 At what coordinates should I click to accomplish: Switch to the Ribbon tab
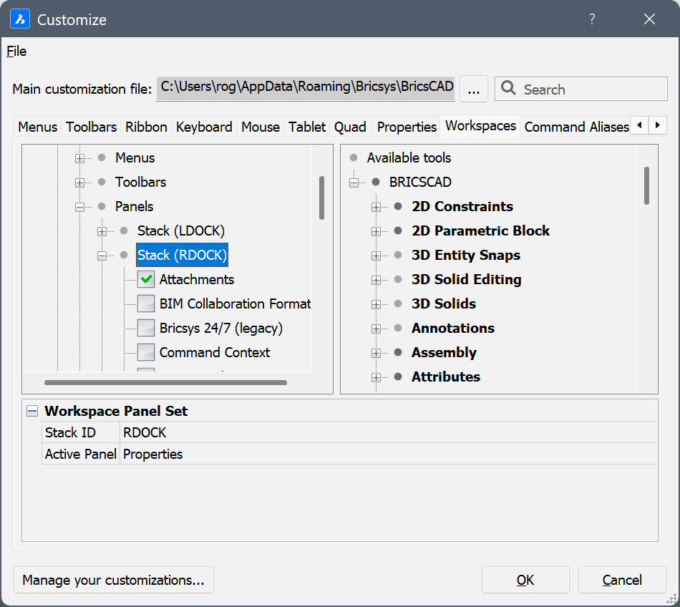tap(146, 127)
